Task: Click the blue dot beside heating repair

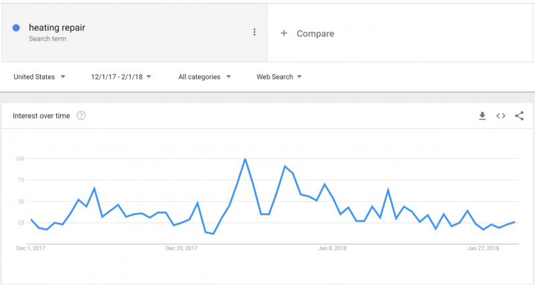Action: click(16, 28)
